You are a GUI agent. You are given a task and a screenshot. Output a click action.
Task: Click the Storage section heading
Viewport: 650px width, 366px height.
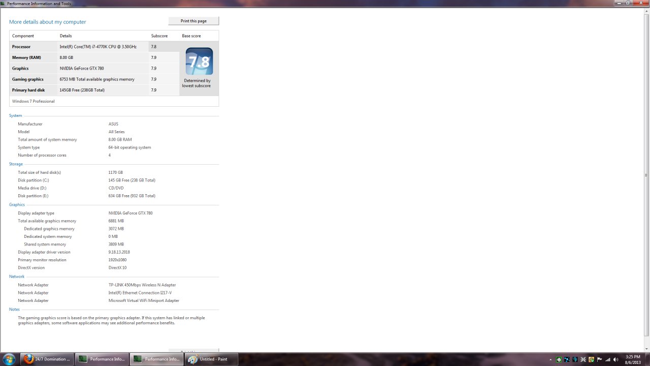point(16,164)
